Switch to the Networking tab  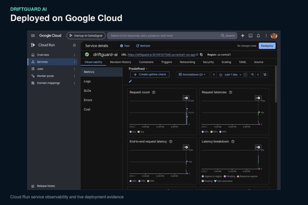pyautogui.click(x=187, y=62)
